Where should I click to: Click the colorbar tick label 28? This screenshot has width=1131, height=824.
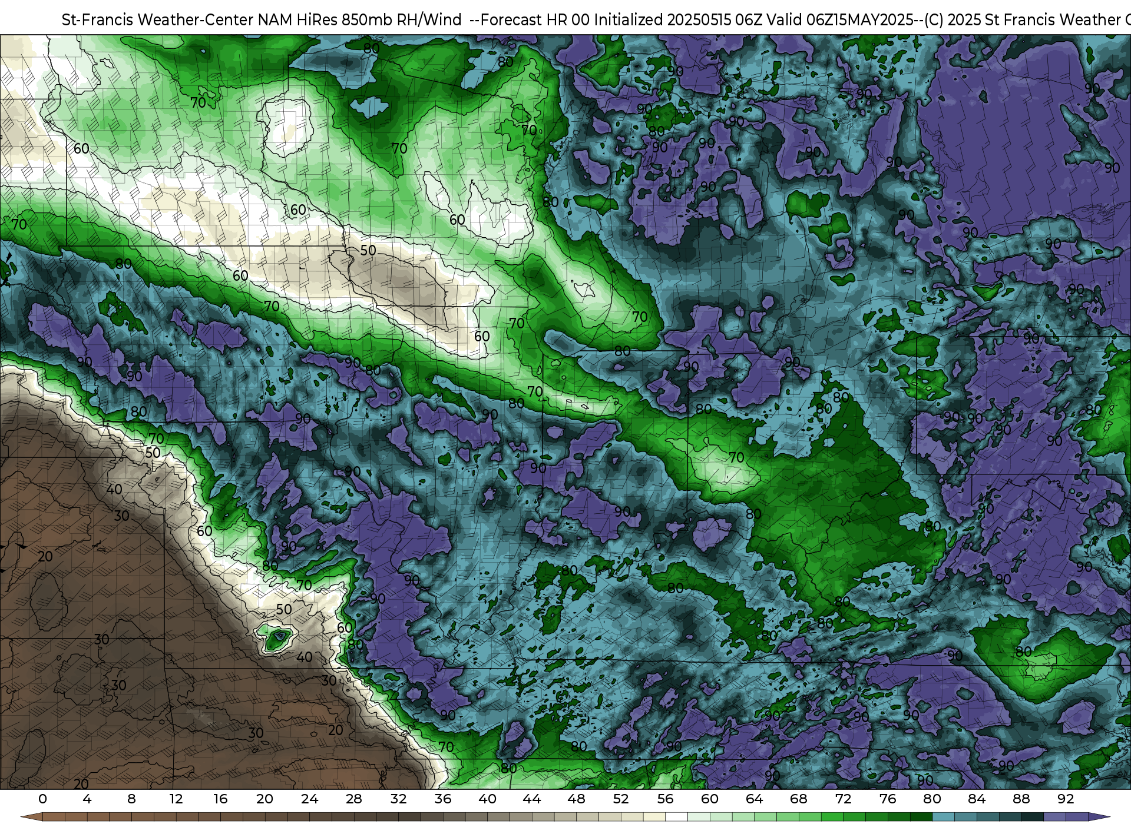tap(354, 799)
